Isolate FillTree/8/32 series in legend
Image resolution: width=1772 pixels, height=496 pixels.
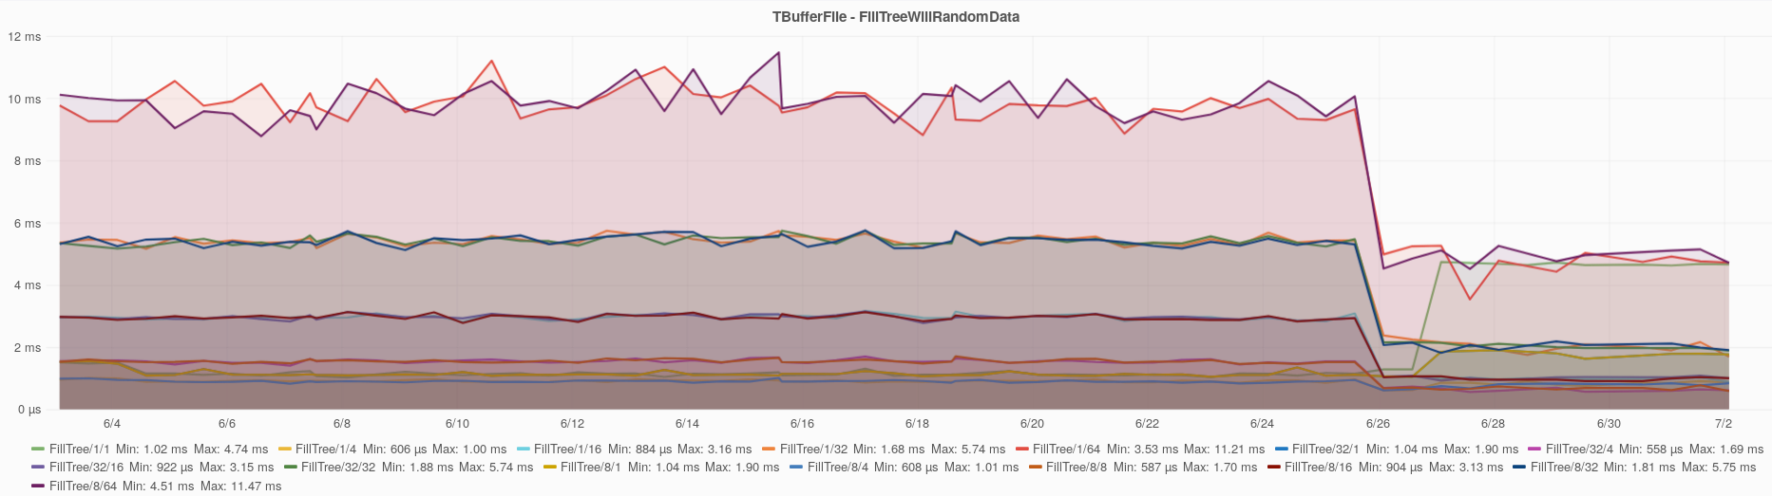point(1564,467)
